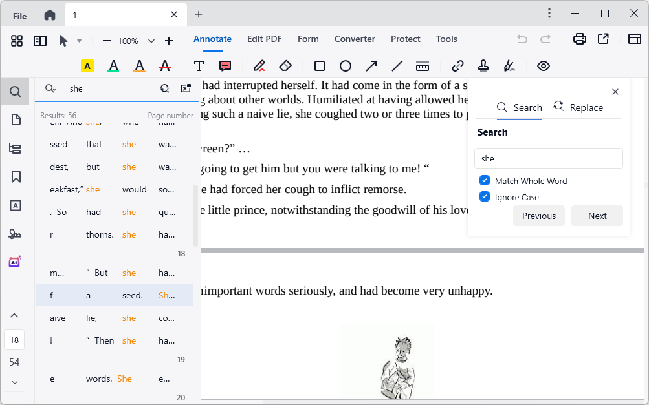The width and height of the screenshot is (649, 405).
Task: Disable the Ignore Case option
Action: 484,197
